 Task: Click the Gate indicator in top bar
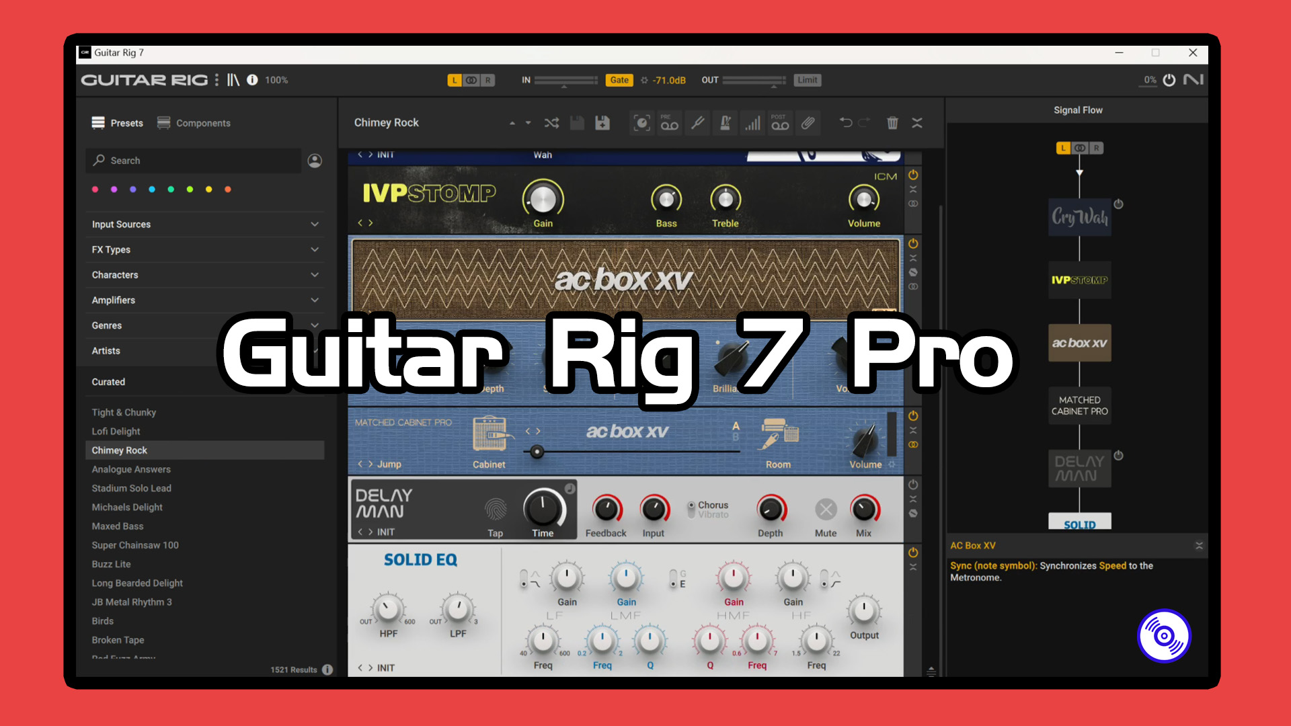pyautogui.click(x=618, y=80)
